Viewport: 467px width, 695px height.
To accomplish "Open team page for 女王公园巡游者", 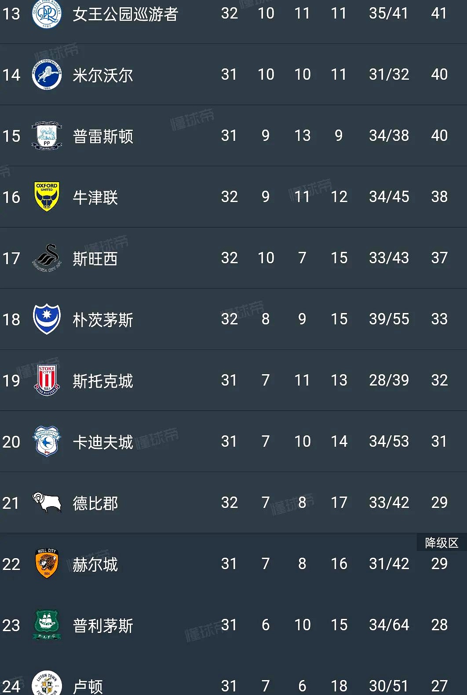I will [x=125, y=14].
